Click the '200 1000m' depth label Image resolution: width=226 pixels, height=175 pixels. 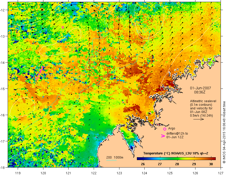coord(115,157)
